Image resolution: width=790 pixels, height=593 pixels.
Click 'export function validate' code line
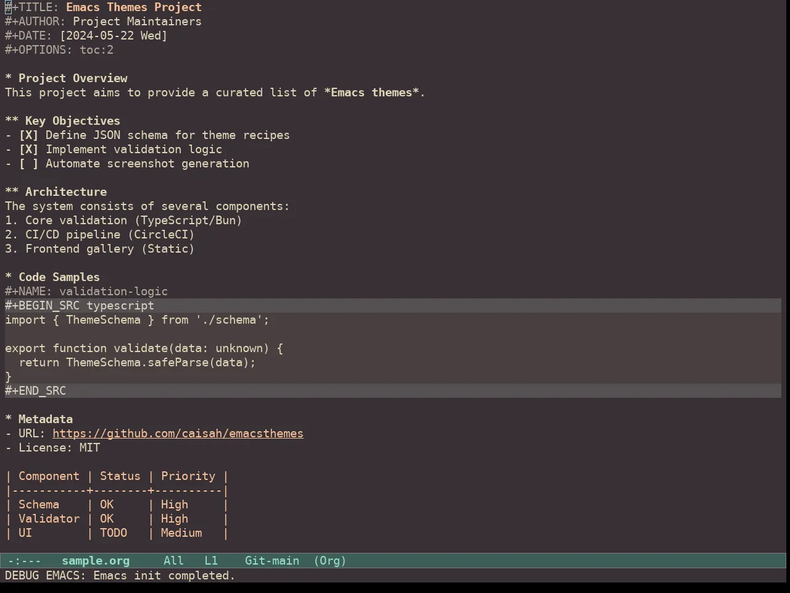[x=144, y=348]
